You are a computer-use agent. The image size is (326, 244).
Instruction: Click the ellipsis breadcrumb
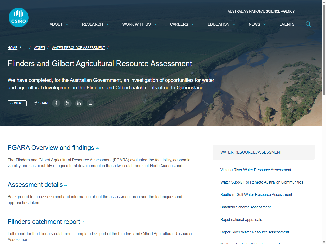pyautogui.click(x=25, y=48)
